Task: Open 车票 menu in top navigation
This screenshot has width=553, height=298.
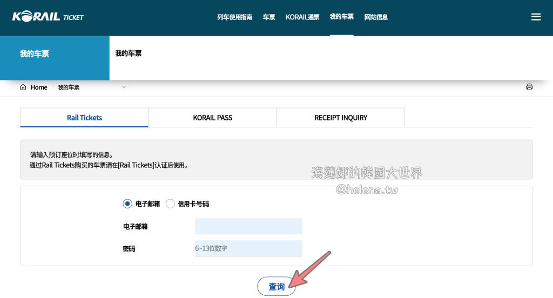Action: point(269,17)
